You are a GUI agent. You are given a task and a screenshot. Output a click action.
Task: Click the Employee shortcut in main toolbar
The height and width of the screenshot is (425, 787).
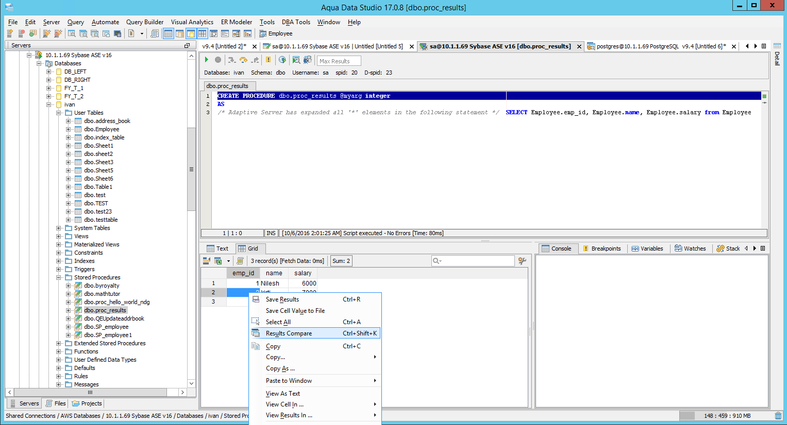click(276, 33)
